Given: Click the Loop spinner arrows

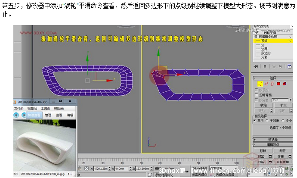Looking at the screenshot, I should point(291,111).
